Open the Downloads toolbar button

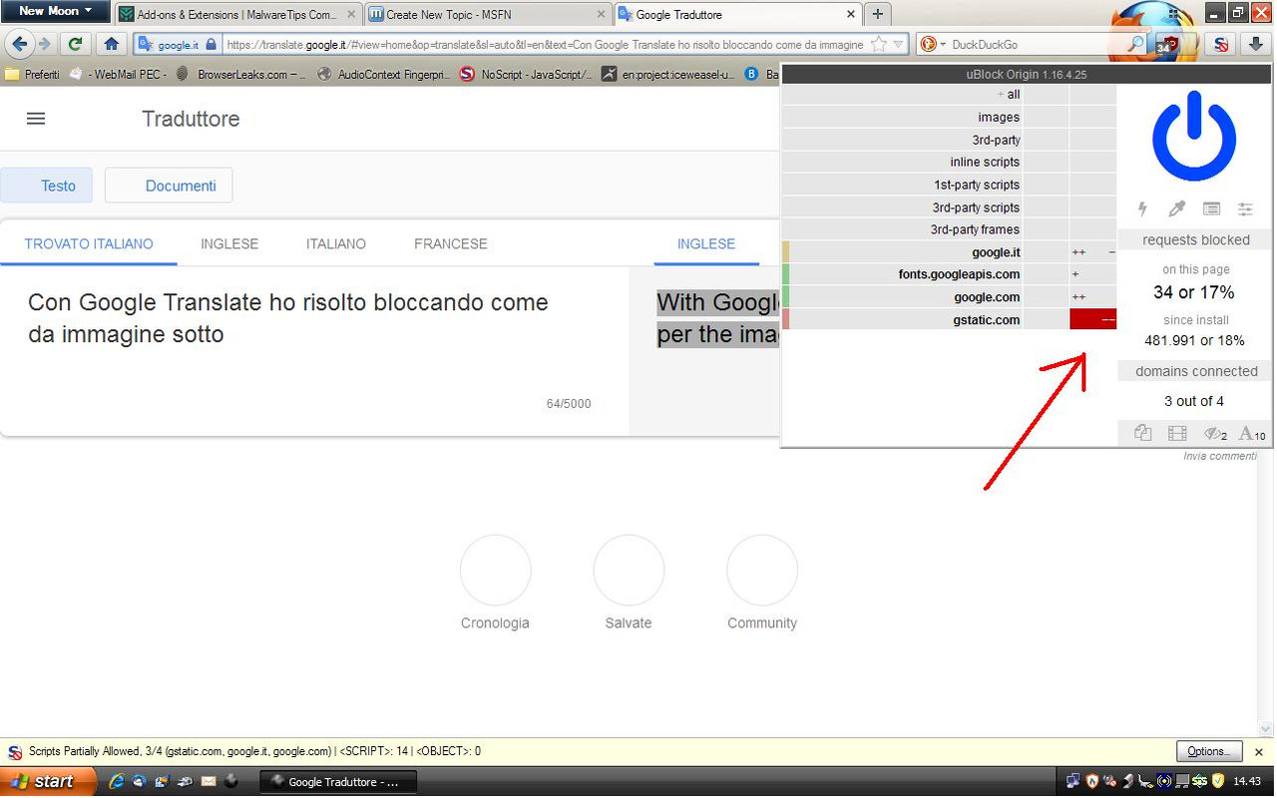click(1254, 44)
